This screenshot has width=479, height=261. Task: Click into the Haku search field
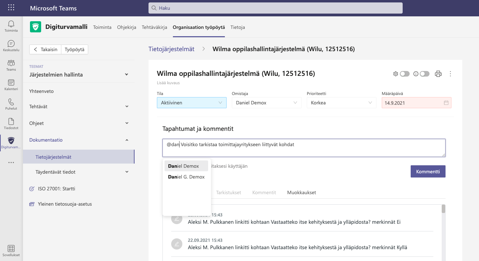click(275, 8)
